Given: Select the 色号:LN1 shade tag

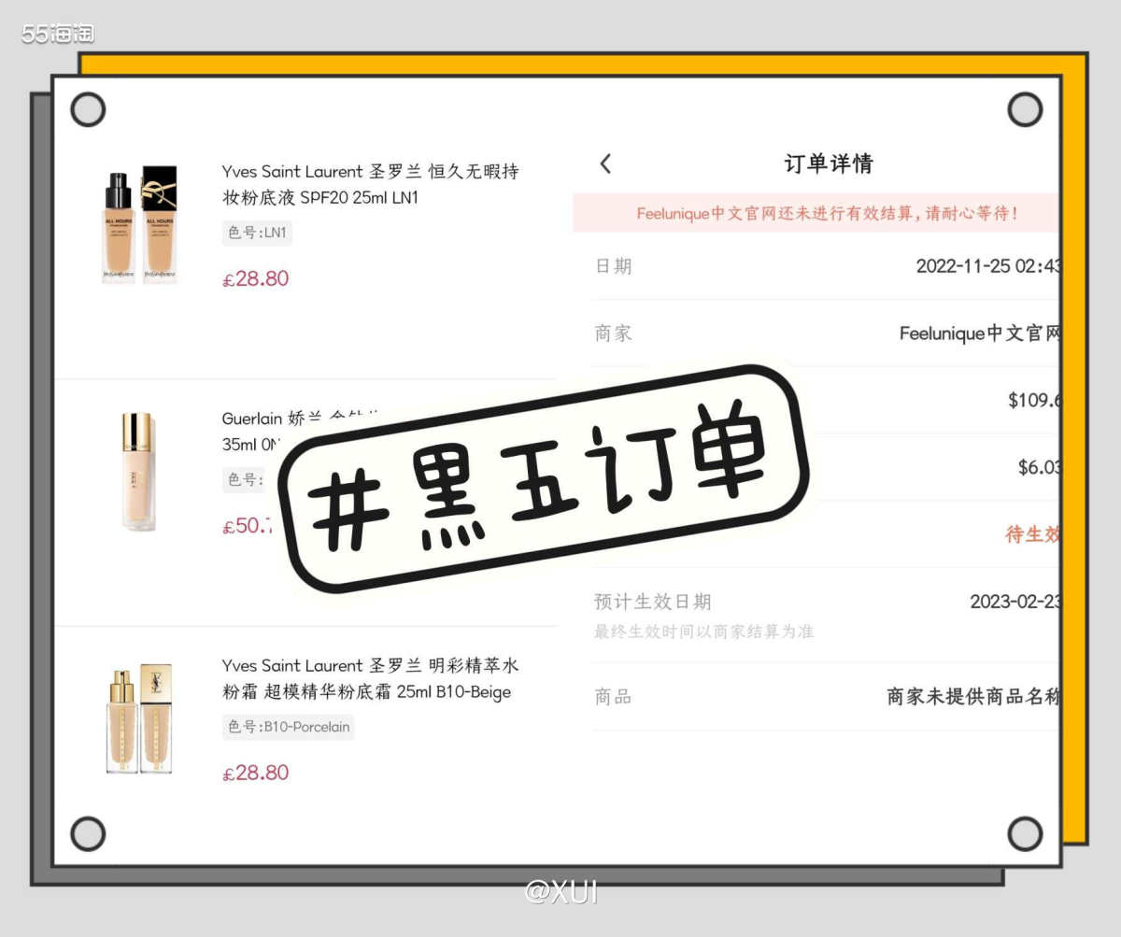Looking at the screenshot, I should coord(257,233).
